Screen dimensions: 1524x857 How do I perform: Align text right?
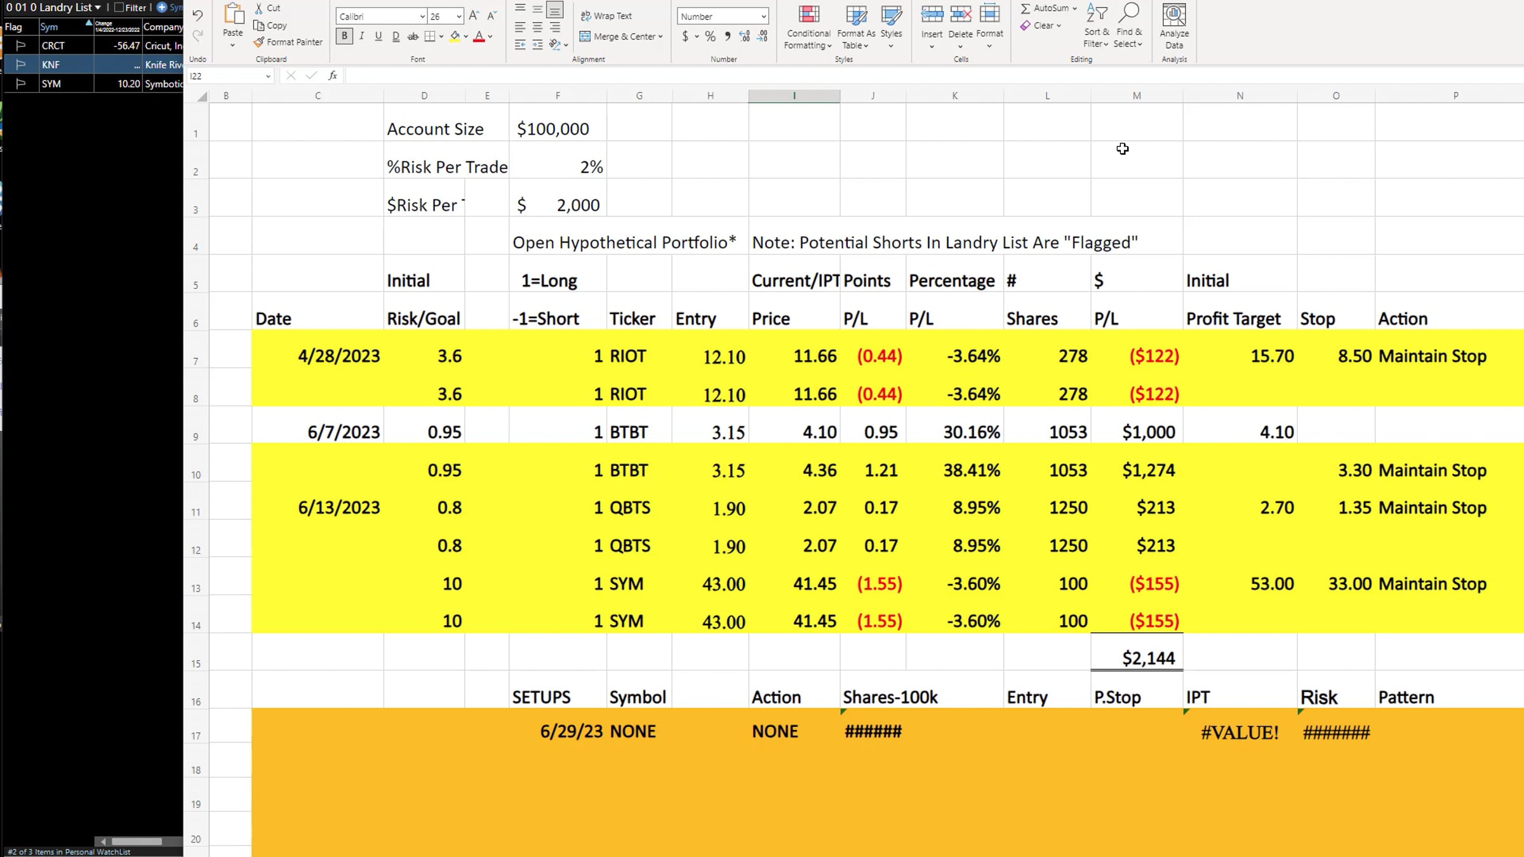[x=555, y=27]
